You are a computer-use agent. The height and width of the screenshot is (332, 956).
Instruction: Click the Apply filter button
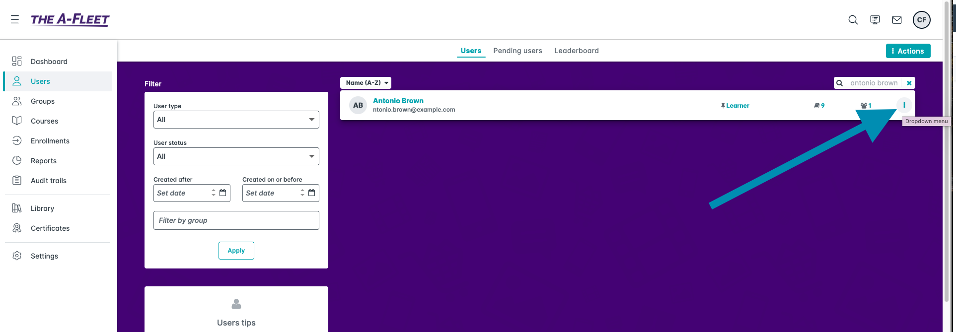236,251
